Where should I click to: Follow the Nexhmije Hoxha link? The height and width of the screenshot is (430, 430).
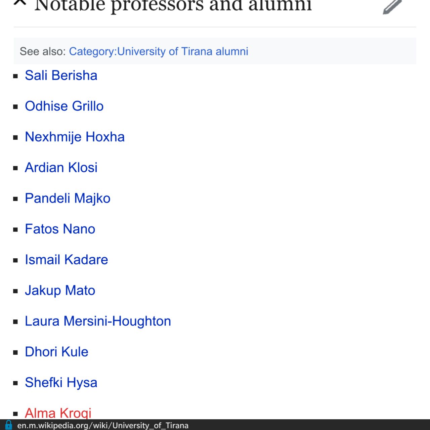tap(75, 137)
